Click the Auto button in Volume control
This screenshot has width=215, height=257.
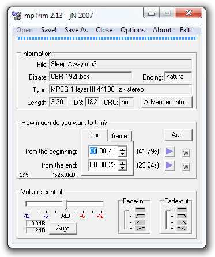(63, 228)
